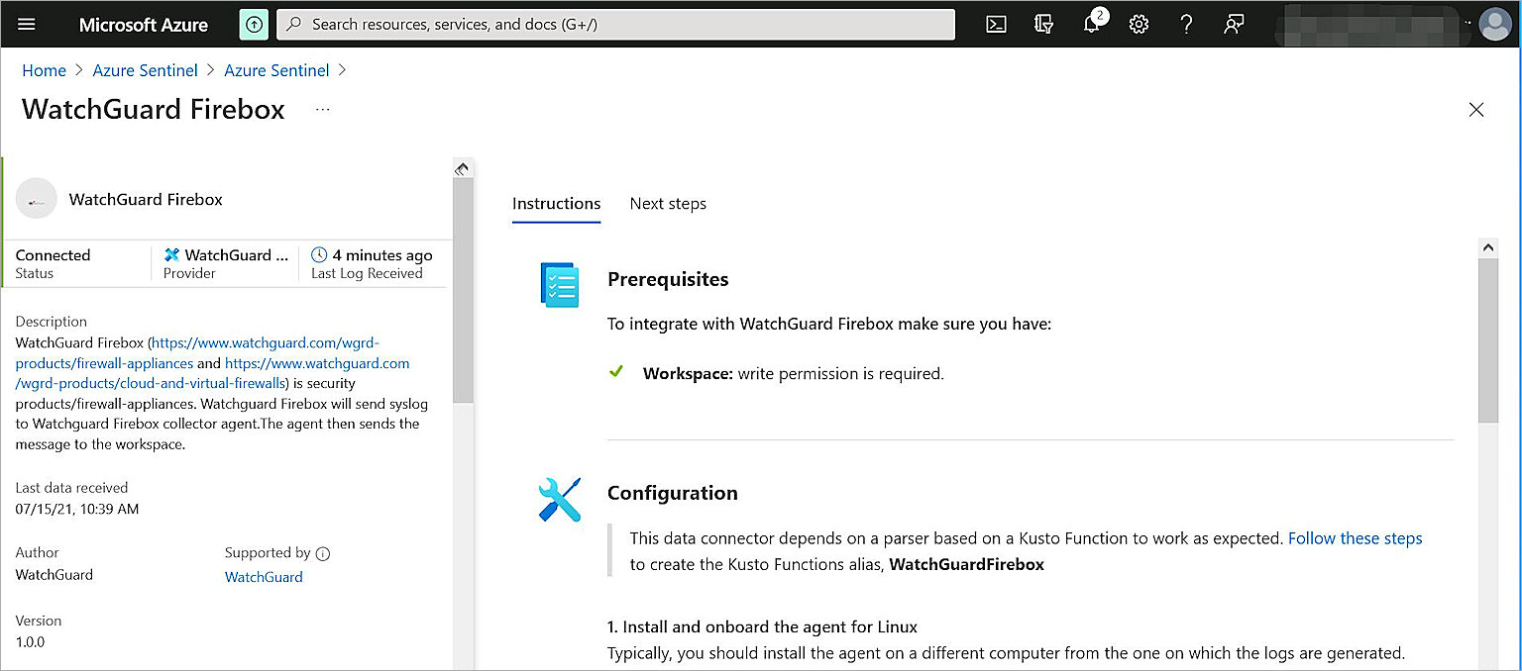Image resolution: width=1522 pixels, height=671 pixels.
Task: Select the Instructions tab
Action: [556, 204]
